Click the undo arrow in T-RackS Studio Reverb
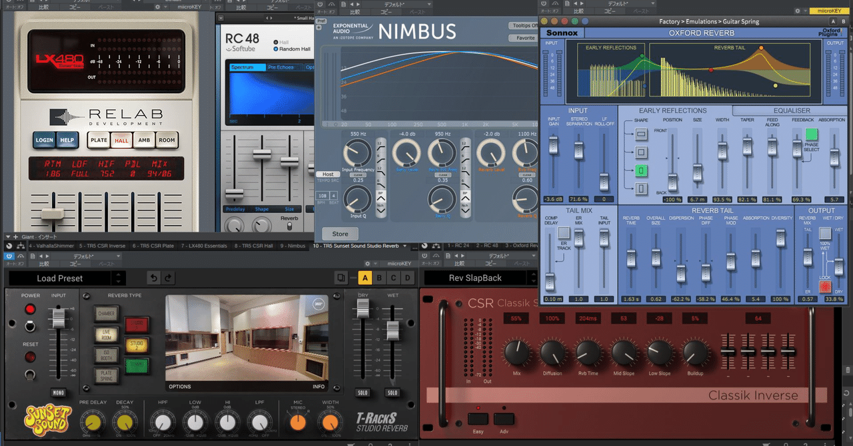Viewport: 853px width, 446px height. coord(155,278)
